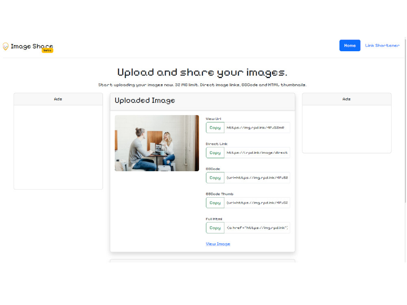Image resolution: width=407 pixels, height=305 pixels.
Task: Select the BBCode Thumb text field
Action: pos(257,203)
